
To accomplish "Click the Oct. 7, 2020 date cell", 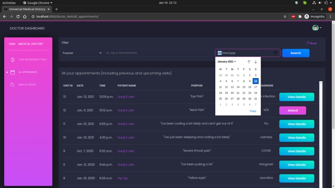I will [85, 151].
